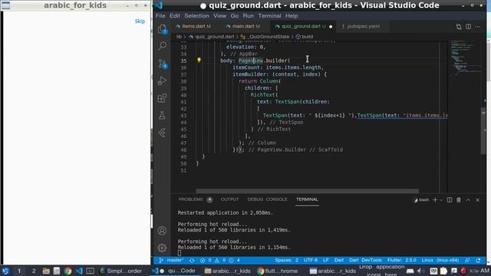Click the editor vertical scrollbar thumb

(x=483, y=130)
